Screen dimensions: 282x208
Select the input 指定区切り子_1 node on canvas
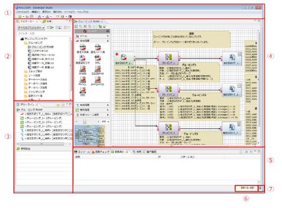tap(124, 59)
